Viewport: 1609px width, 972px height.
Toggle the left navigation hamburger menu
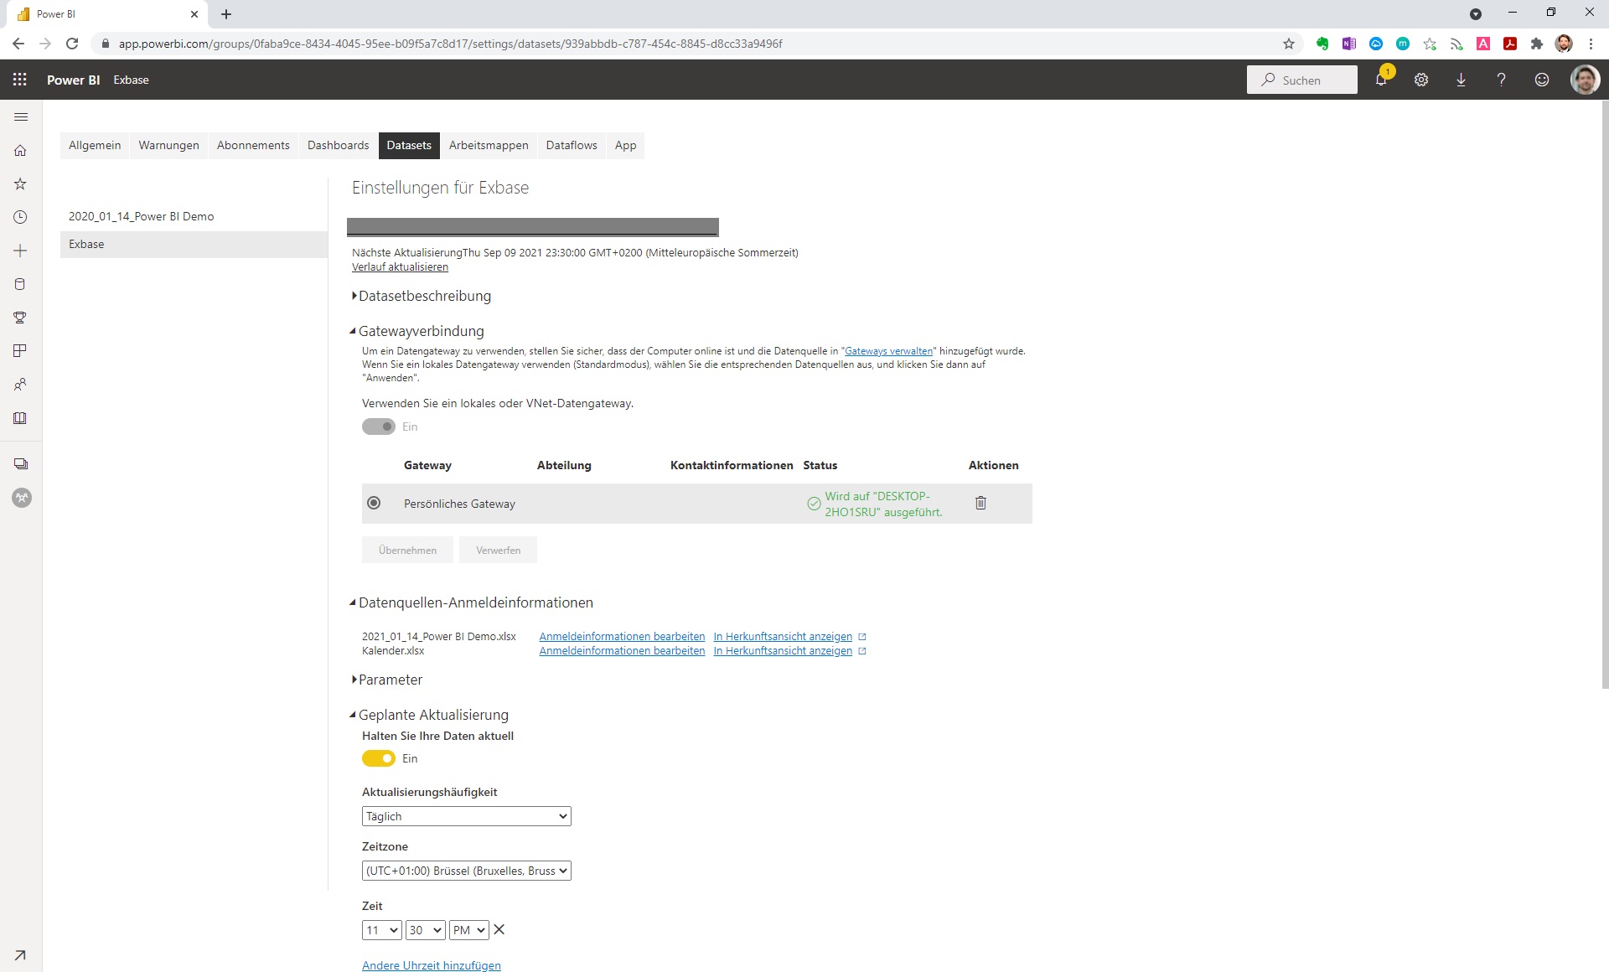pyautogui.click(x=21, y=117)
